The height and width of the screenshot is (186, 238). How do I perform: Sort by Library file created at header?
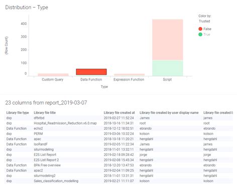(x=119, y=112)
